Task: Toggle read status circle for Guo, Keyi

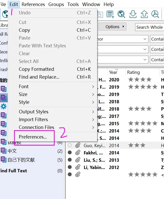Action: [x=70, y=145]
